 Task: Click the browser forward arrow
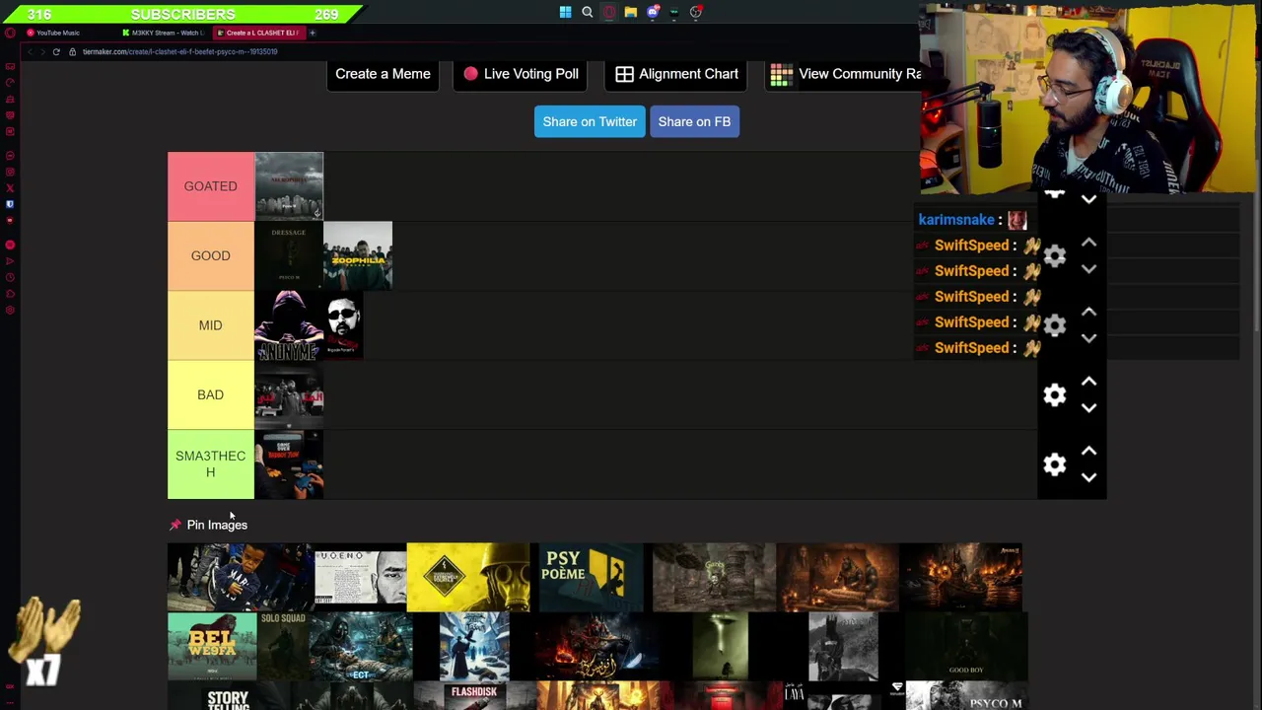point(42,51)
